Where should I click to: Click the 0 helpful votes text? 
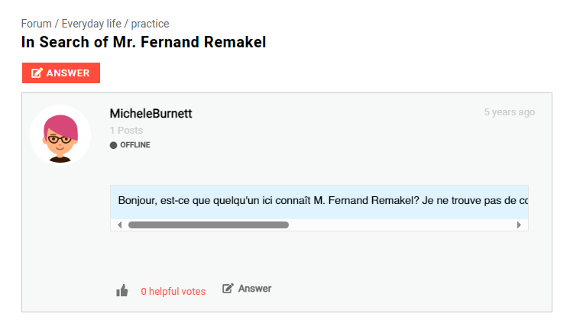173,291
